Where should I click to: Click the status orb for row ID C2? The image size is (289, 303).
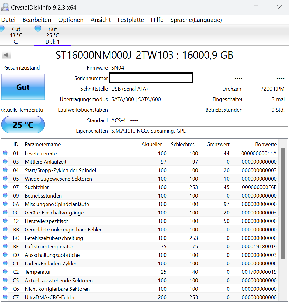coord(6,272)
